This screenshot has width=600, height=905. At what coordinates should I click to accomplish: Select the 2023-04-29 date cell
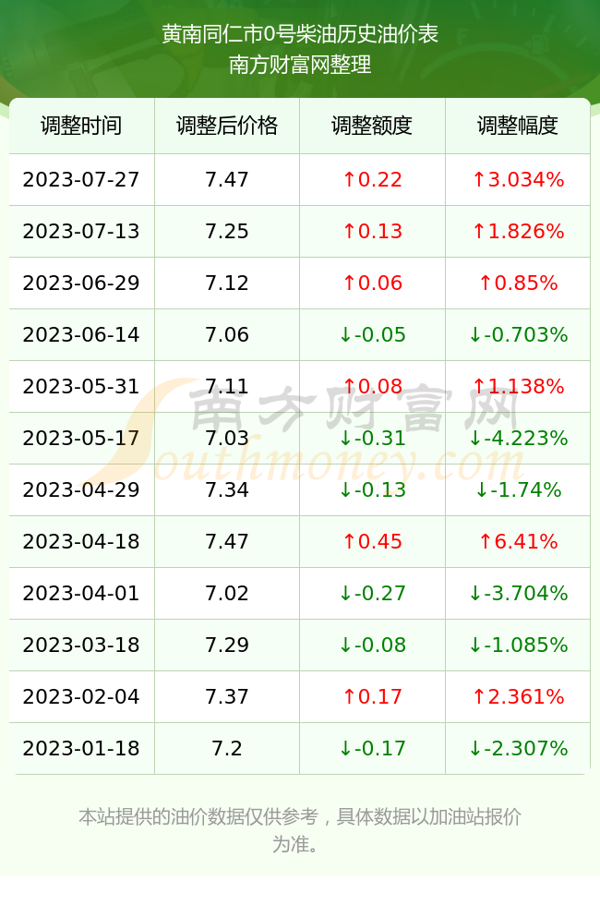[x=81, y=490]
